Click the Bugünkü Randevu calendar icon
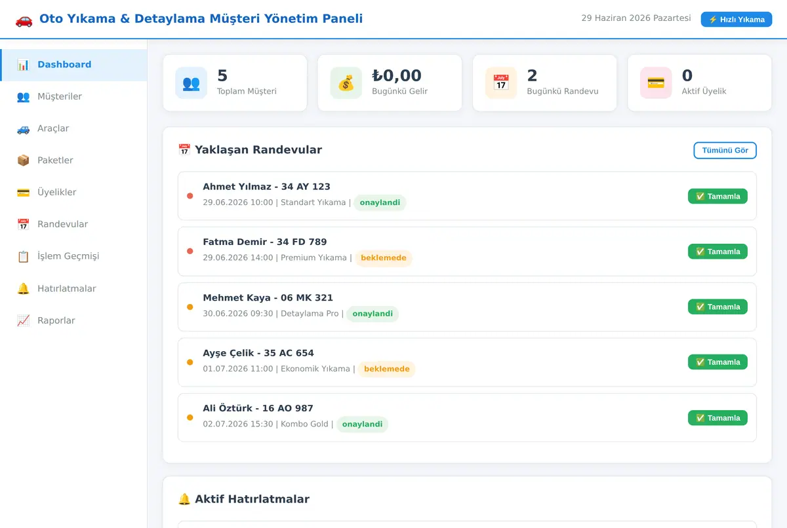Viewport: 787px width, 528px height. (x=501, y=83)
